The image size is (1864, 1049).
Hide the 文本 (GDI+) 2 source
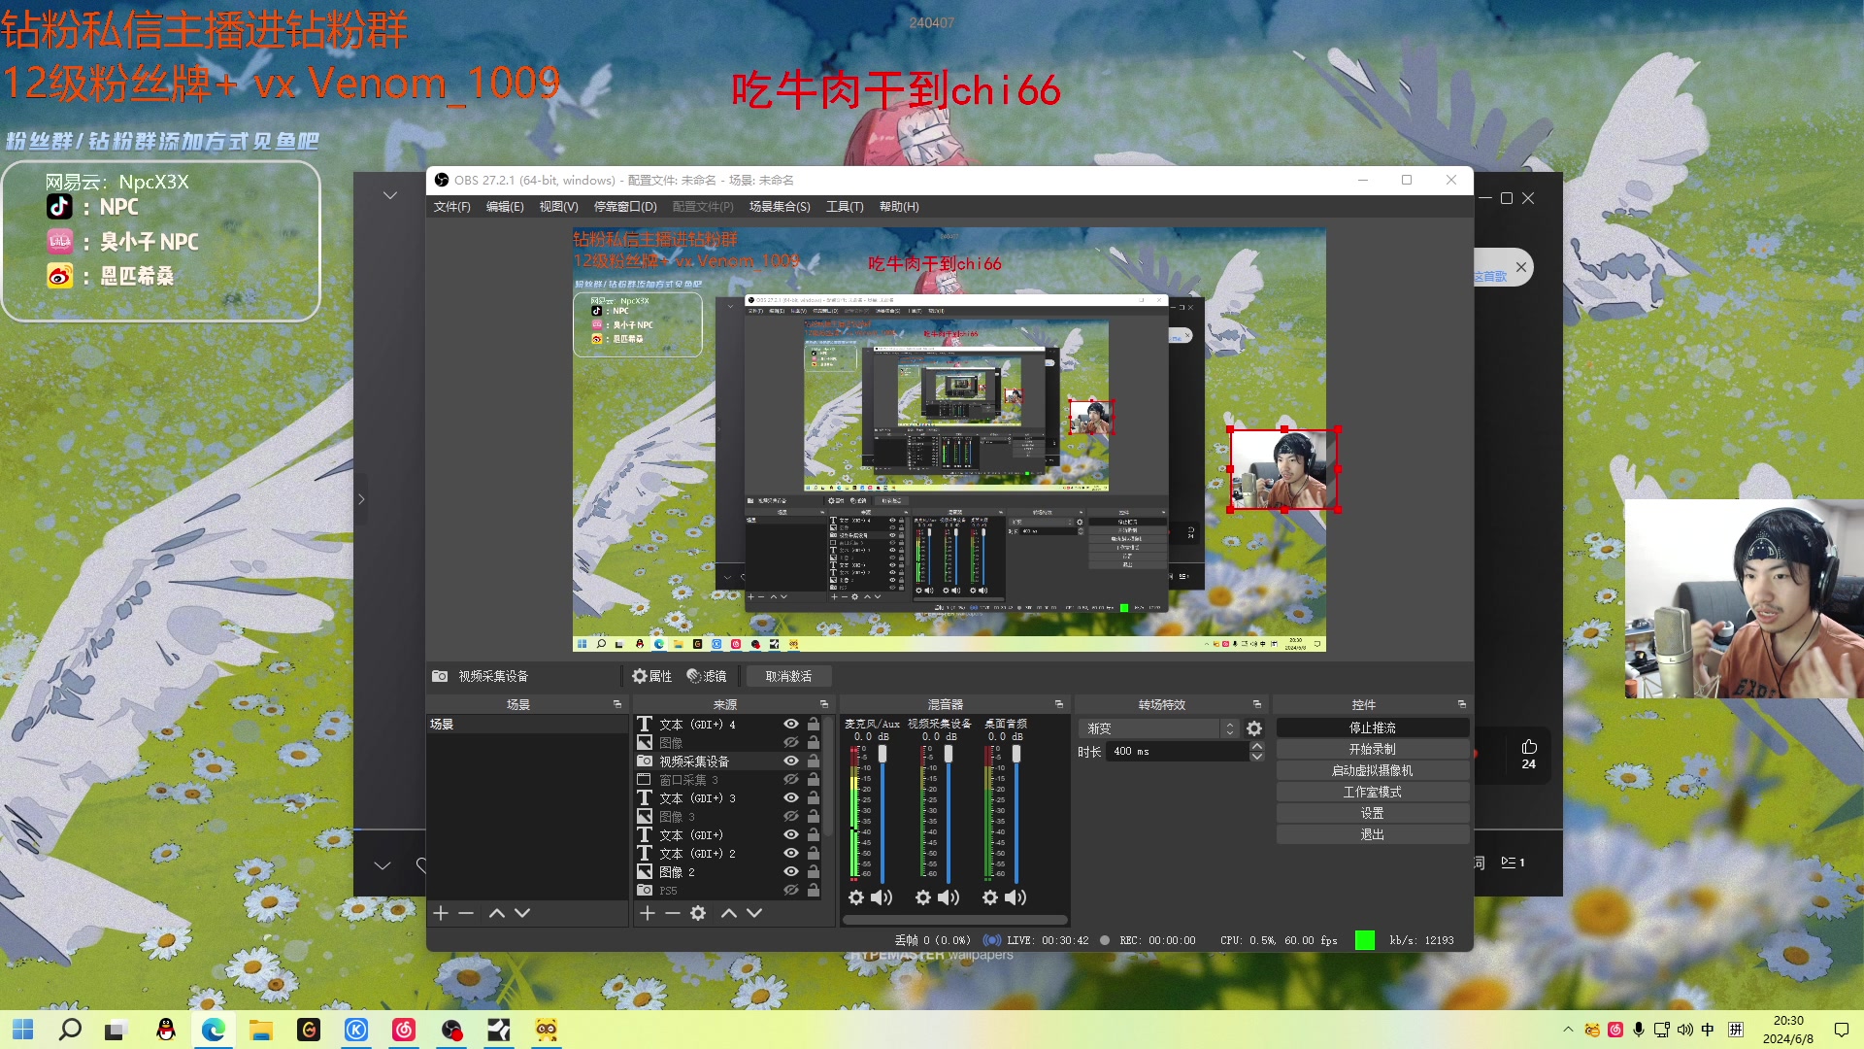click(x=791, y=854)
